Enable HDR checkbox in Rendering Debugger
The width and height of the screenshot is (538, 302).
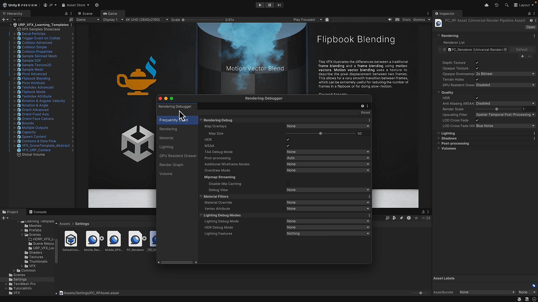point(288,140)
